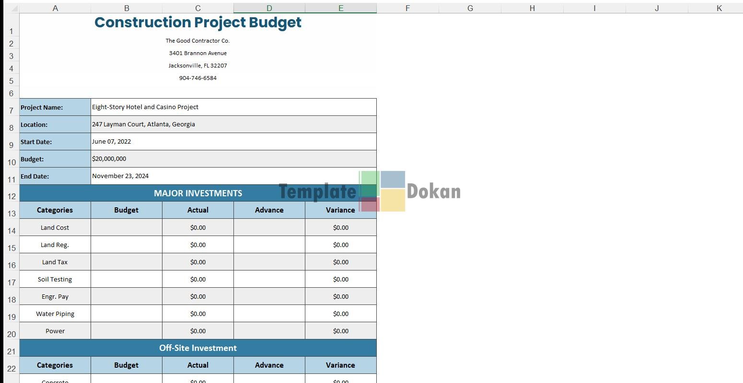Select row 7 header
Viewport: 743px width, 383px height.
coord(12,111)
